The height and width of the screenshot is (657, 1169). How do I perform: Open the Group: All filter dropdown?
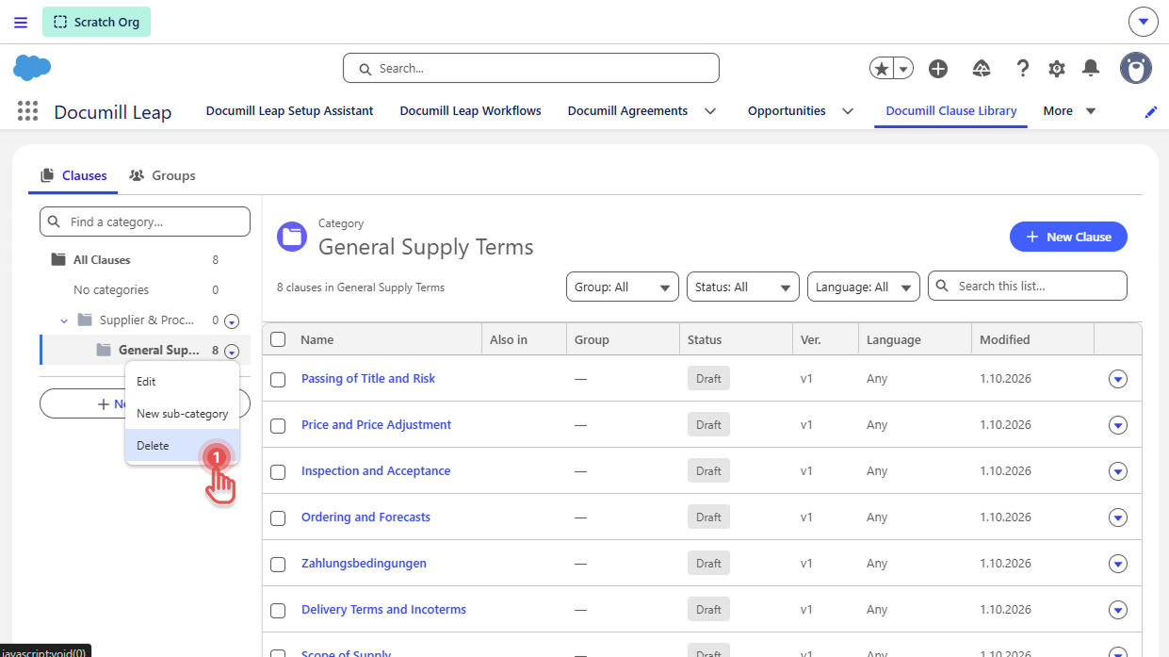(623, 287)
